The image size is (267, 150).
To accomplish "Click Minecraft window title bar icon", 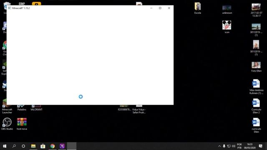I will pyautogui.click(x=10, y=8).
